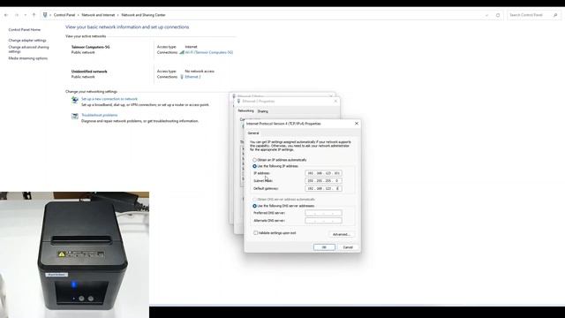Image resolution: width=565 pixels, height=318 pixels.
Task: Tick Validate settings upon exit checkbox
Action: pyautogui.click(x=255, y=233)
